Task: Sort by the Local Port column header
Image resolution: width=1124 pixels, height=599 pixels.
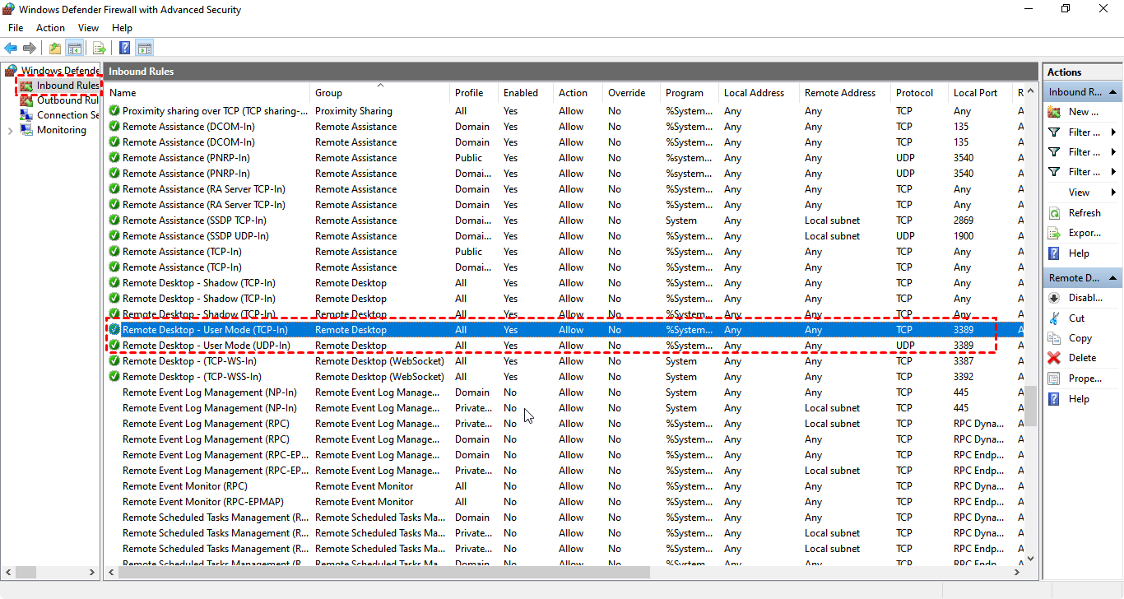Action: click(981, 93)
